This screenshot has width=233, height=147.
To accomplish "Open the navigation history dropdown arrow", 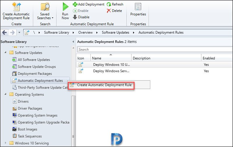I will coord(19,32).
